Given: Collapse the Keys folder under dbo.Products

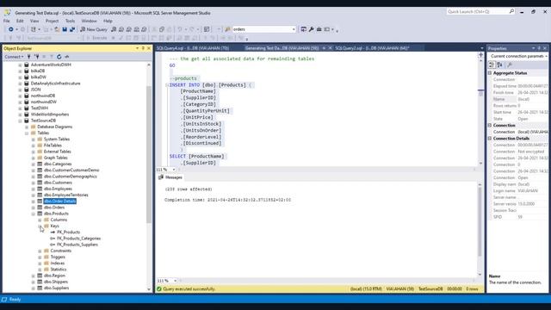Looking at the screenshot, I should coord(40,226).
